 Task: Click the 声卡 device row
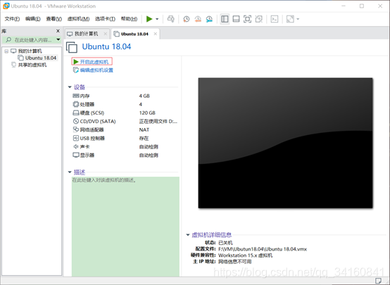click(x=125, y=147)
